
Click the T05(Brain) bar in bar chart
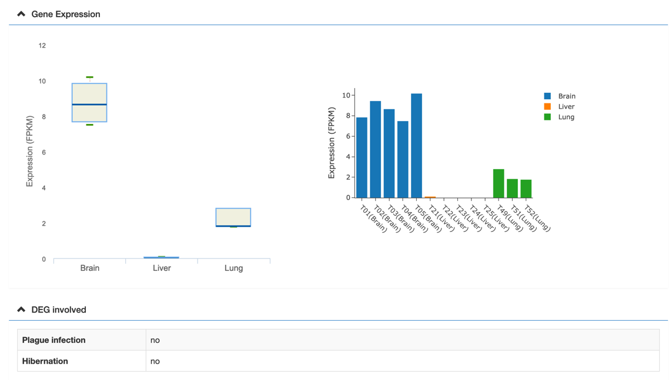pos(416,146)
